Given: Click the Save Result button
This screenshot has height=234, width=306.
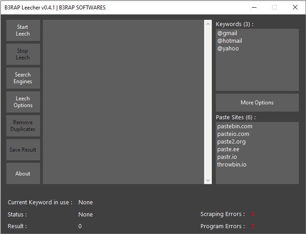Looking at the screenshot, I should pos(23,150).
